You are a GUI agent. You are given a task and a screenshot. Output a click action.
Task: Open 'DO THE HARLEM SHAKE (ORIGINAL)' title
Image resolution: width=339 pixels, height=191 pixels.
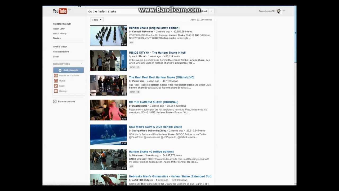point(154,102)
